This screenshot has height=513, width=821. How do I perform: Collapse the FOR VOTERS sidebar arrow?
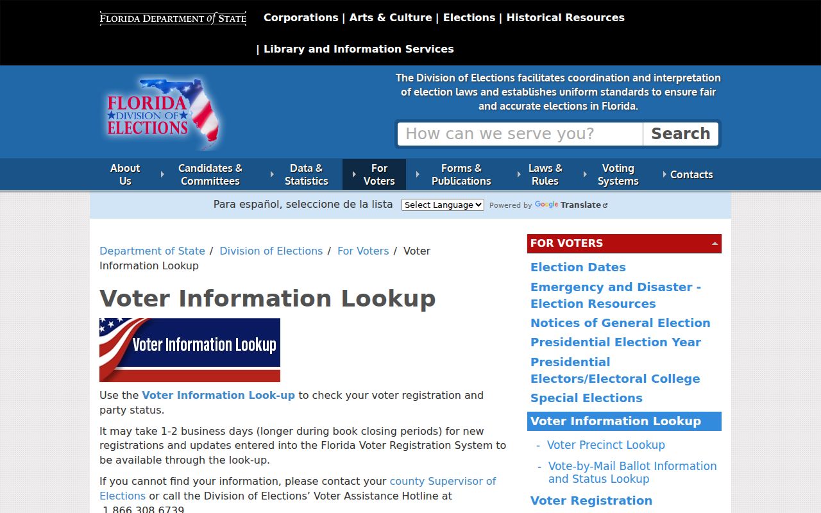(715, 244)
